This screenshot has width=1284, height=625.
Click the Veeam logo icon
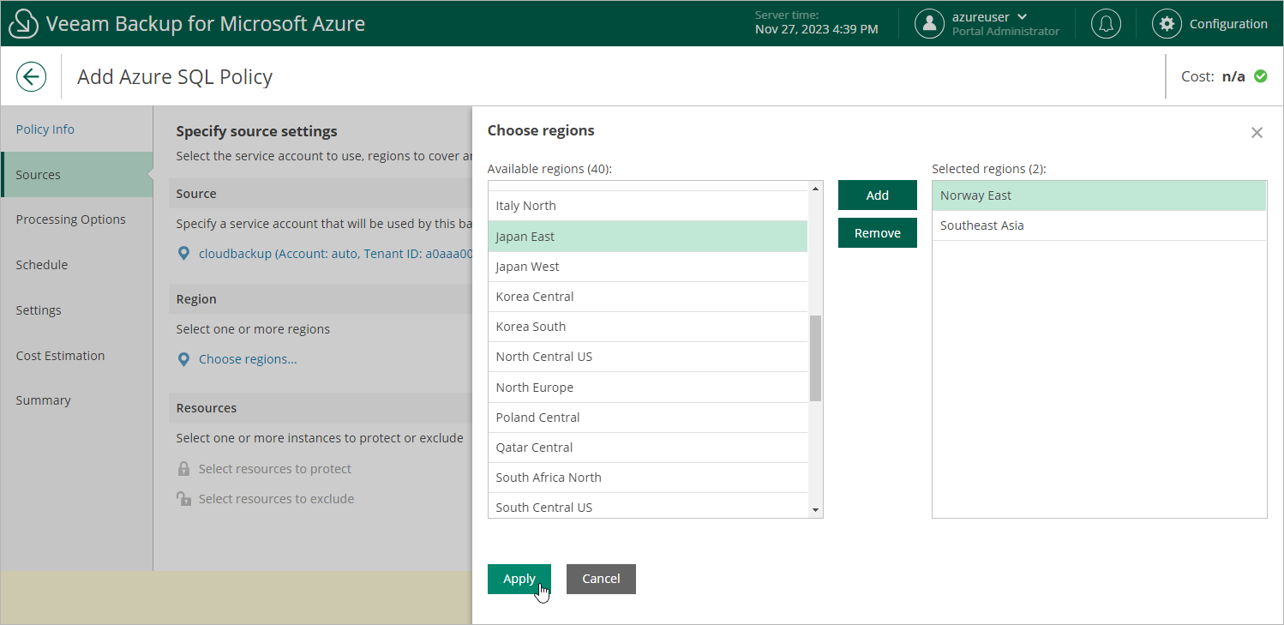pyautogui.click(x=24, y=24)
